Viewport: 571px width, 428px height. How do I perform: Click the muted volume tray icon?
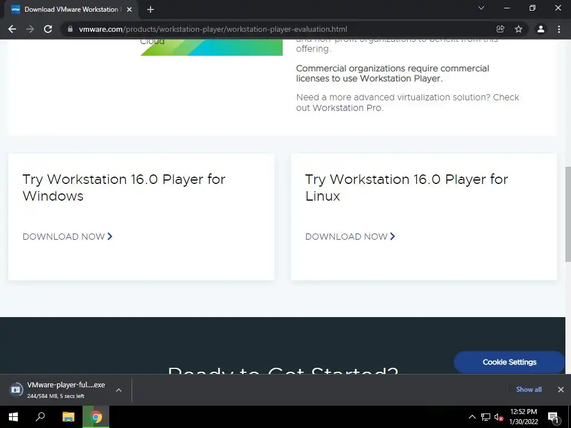coord(499,417)
